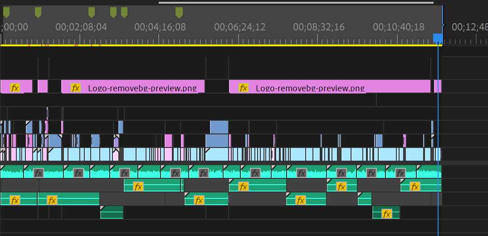Click the fx badge on the pink clip at sequence start

coord(15,88)
